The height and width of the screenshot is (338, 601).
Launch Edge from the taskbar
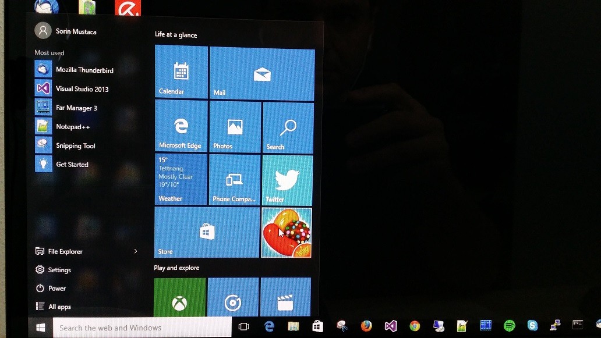click(270, 326)
